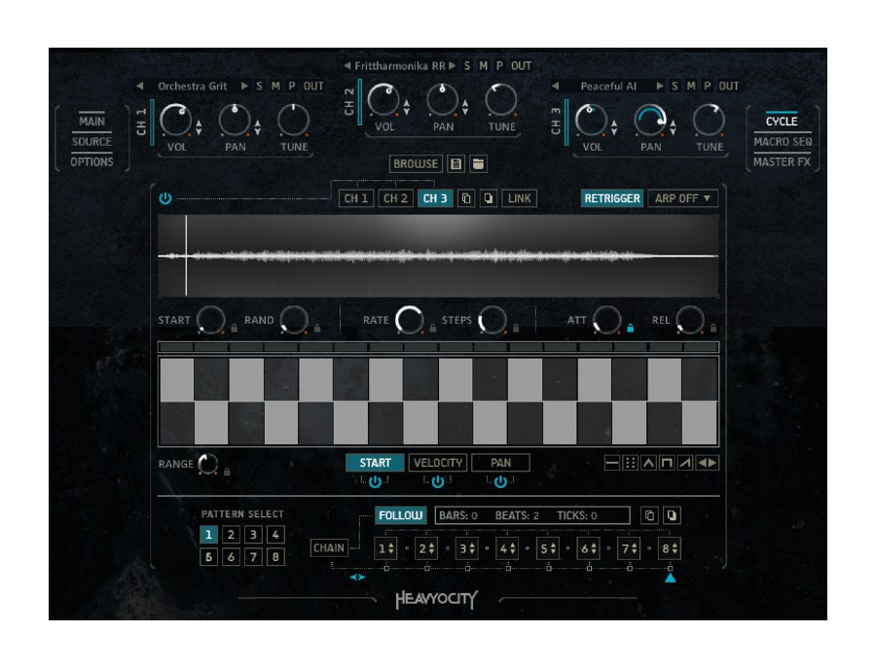
Task: Click the CHAIN button
Action: (329, 548)
